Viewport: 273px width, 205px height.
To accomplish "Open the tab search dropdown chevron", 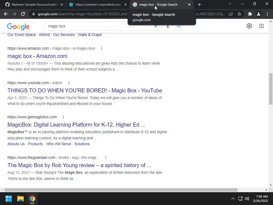I will pyautogui.click(x=230, y=4).
